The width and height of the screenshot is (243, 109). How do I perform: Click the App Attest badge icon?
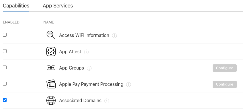coord(51,51)
